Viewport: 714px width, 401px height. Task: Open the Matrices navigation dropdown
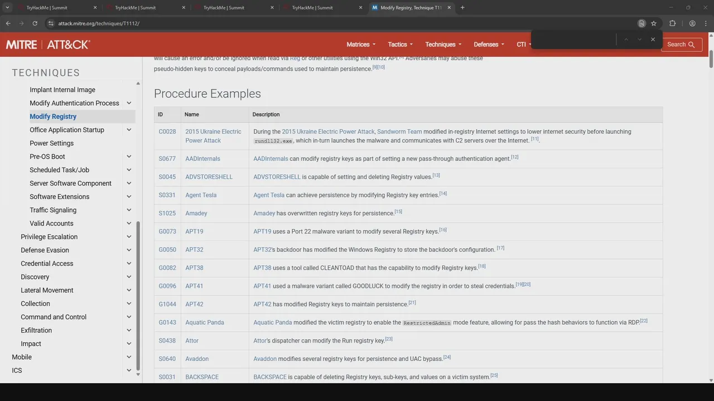coord(361,45)
